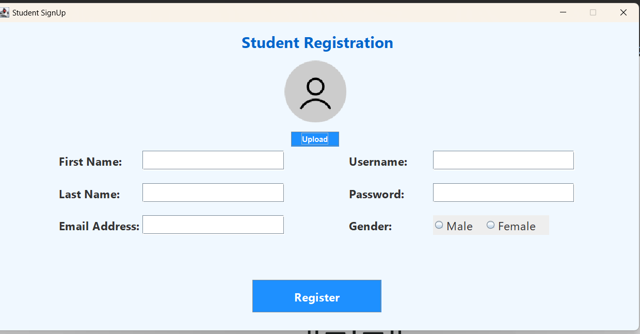Click the minimize button on the title bar

pyautogui.click(x=563, y=12)
